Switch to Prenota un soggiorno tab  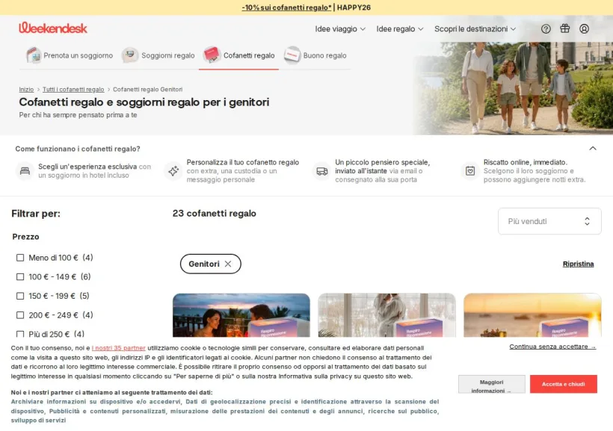click(70, 55)
